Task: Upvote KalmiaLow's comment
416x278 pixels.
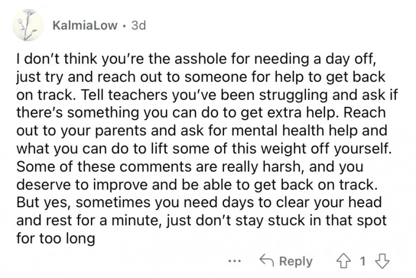Action: point(343,261)
